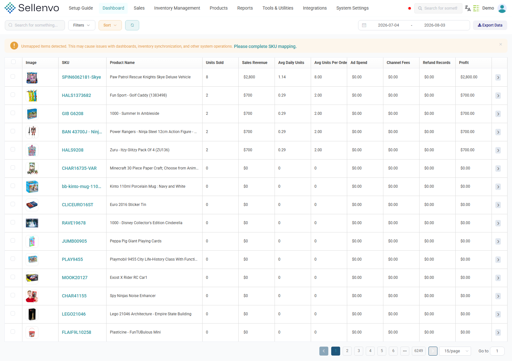This screenshot has width=512, height=361.
Task: Open the Sort dropdown
Action: (x=110, y=25)
